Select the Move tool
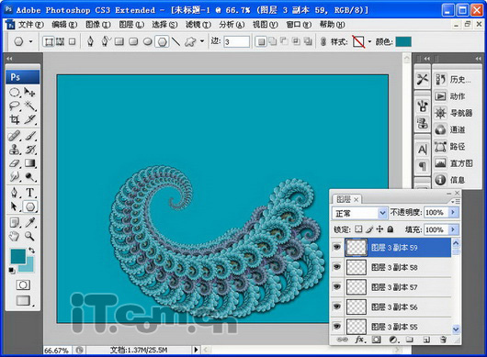This screenshot has height=357, width=487. (30, 92)
